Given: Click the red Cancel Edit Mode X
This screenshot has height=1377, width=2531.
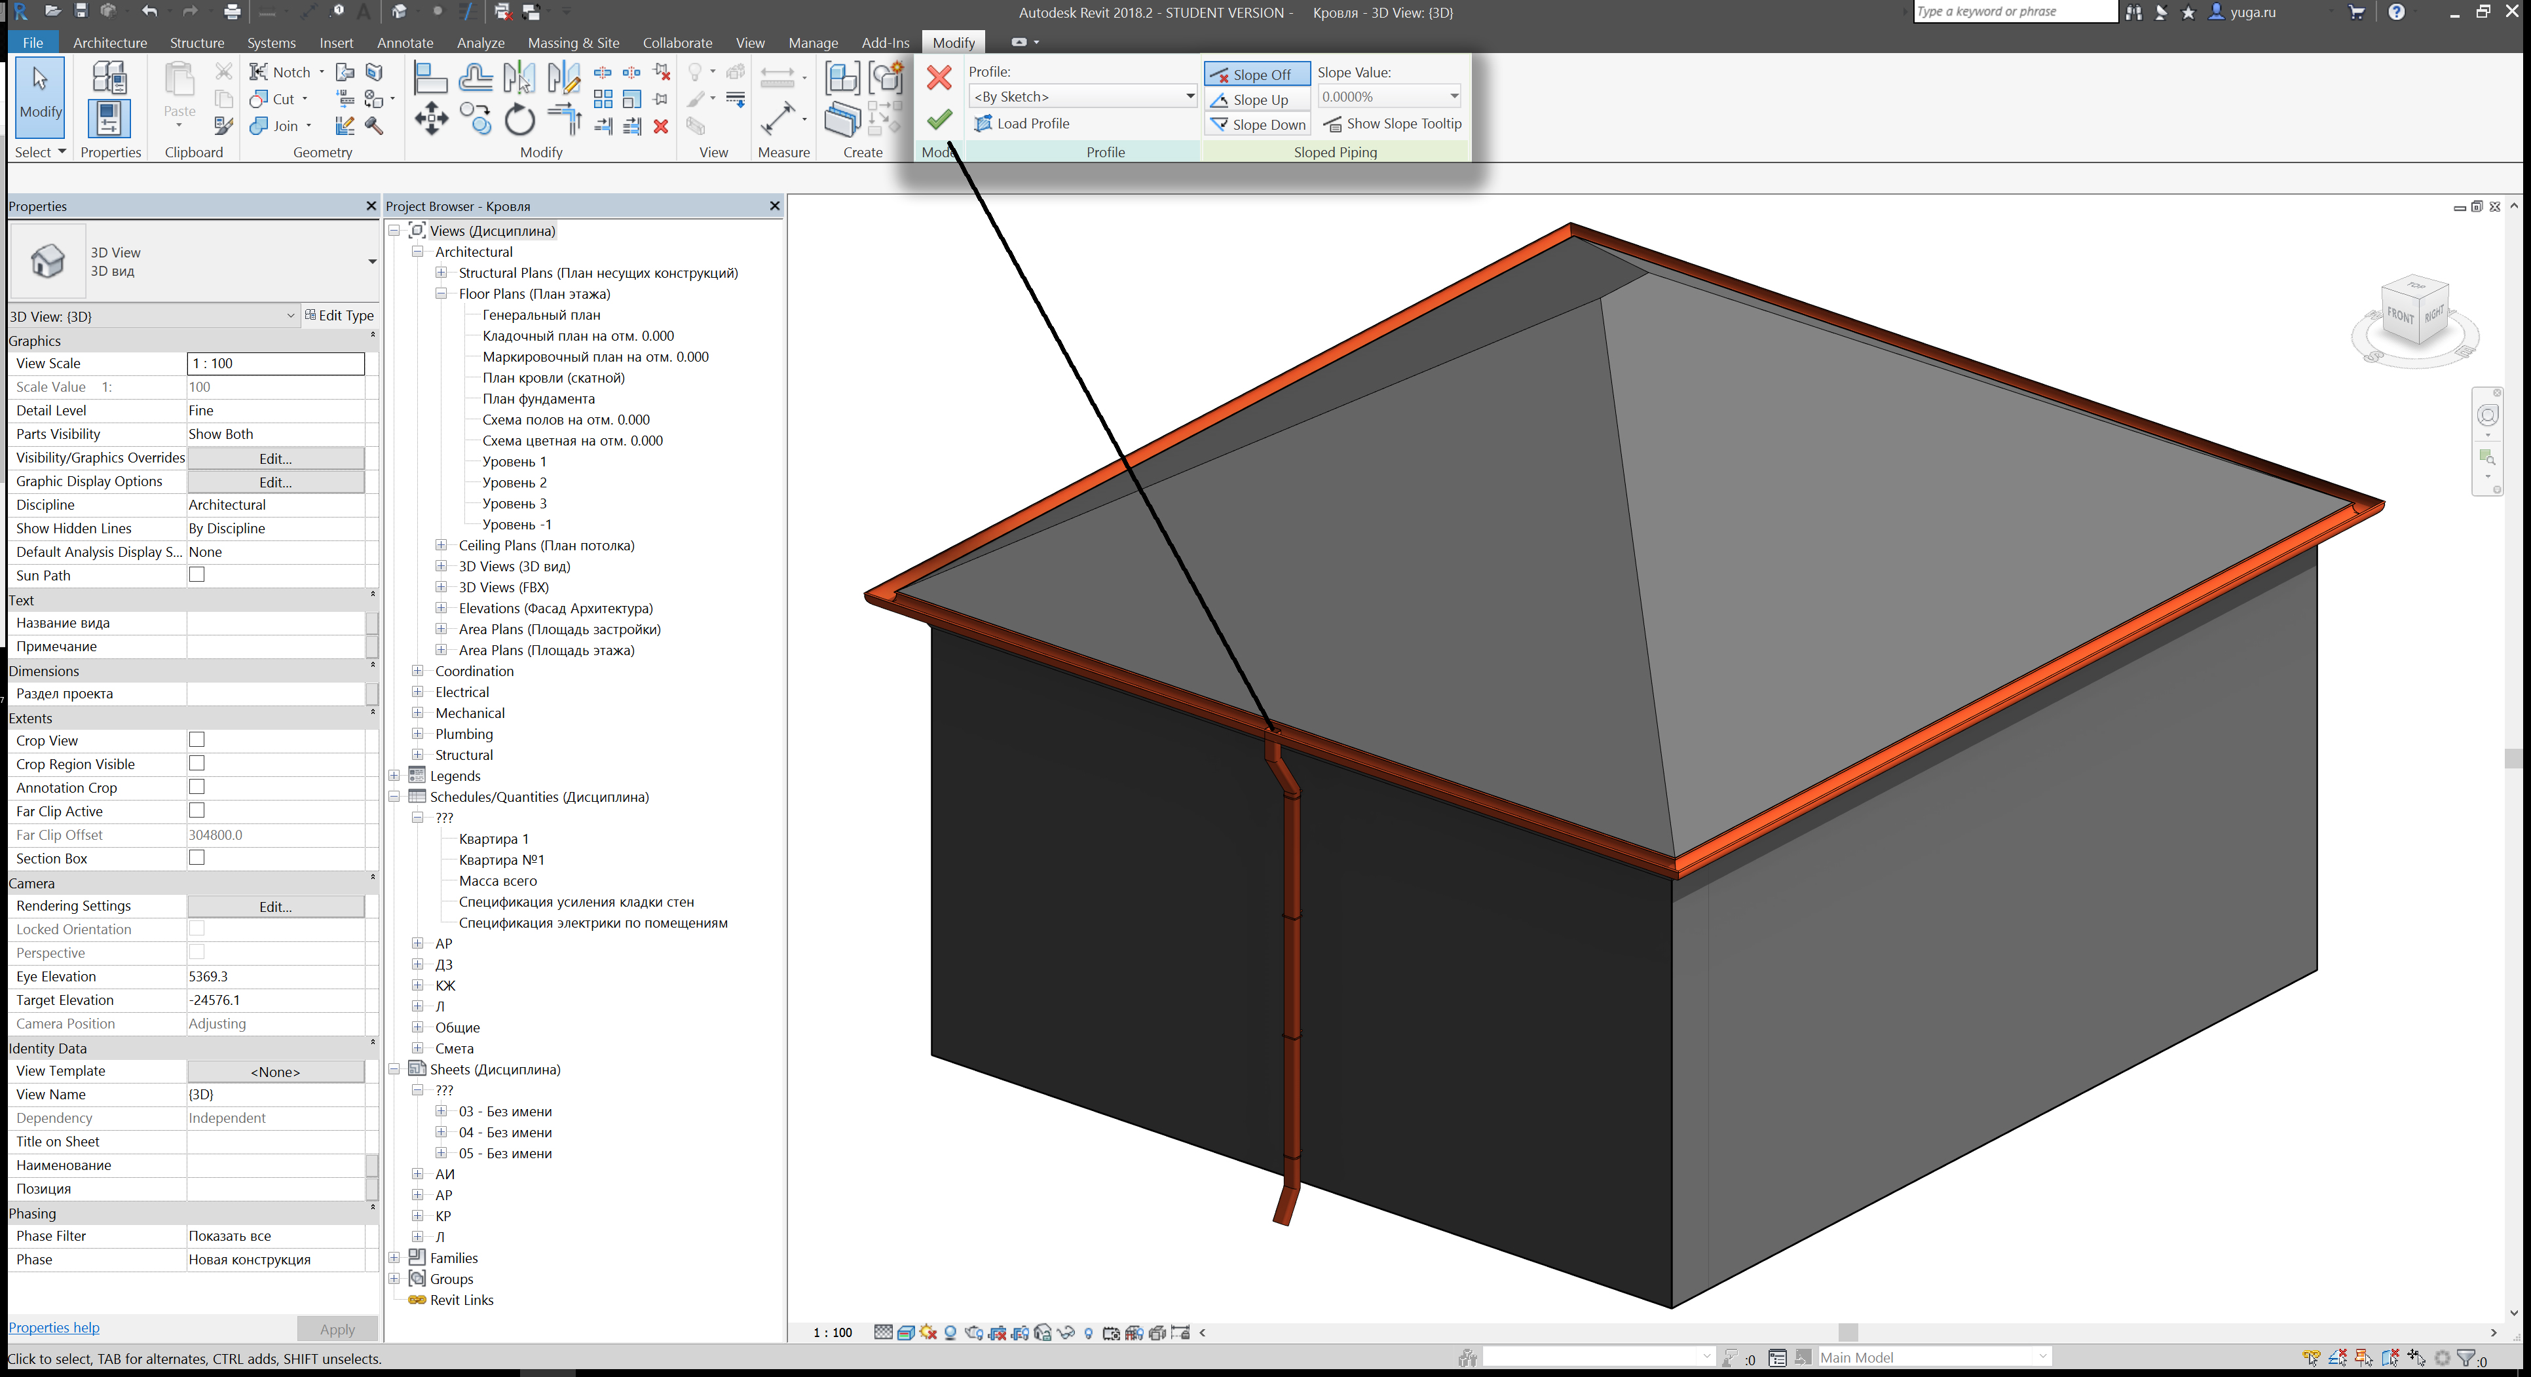Looking at the screenshot, I should (938, 78).
